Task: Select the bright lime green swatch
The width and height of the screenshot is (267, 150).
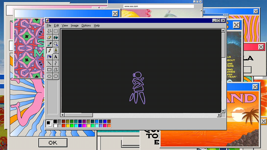Action: point(72,125)
